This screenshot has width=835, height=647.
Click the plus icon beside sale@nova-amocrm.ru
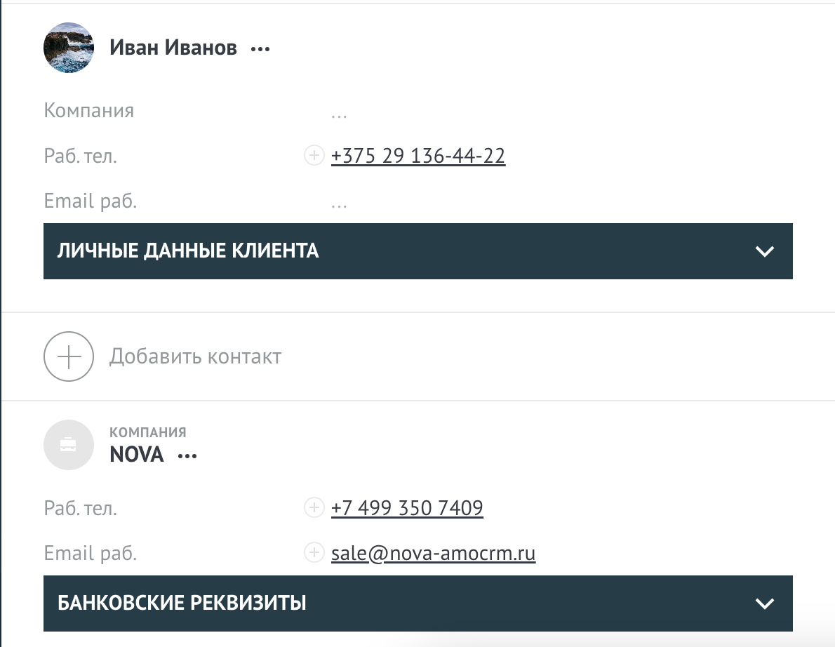[x=313, y=553]
